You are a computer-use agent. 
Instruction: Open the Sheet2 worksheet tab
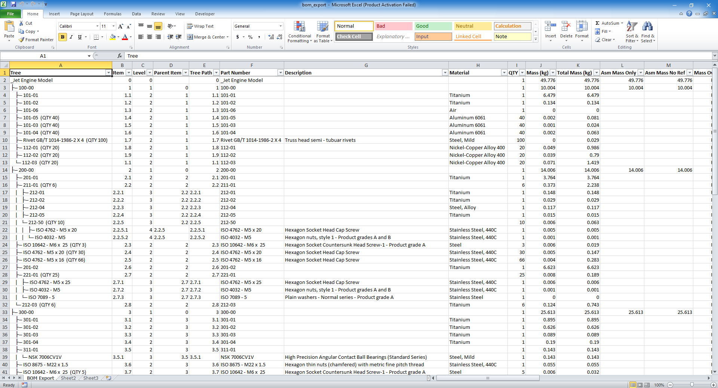[68, 378]
